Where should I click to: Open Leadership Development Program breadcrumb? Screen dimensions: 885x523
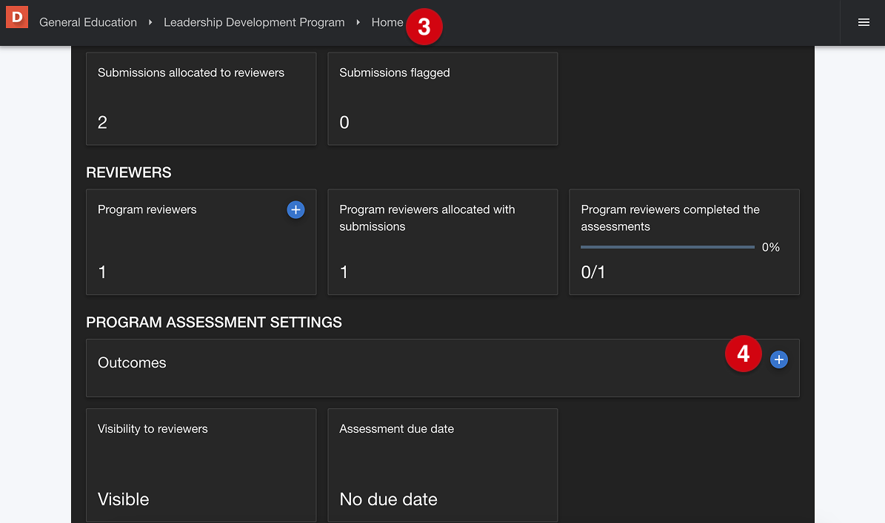click(x=254, y=22)
